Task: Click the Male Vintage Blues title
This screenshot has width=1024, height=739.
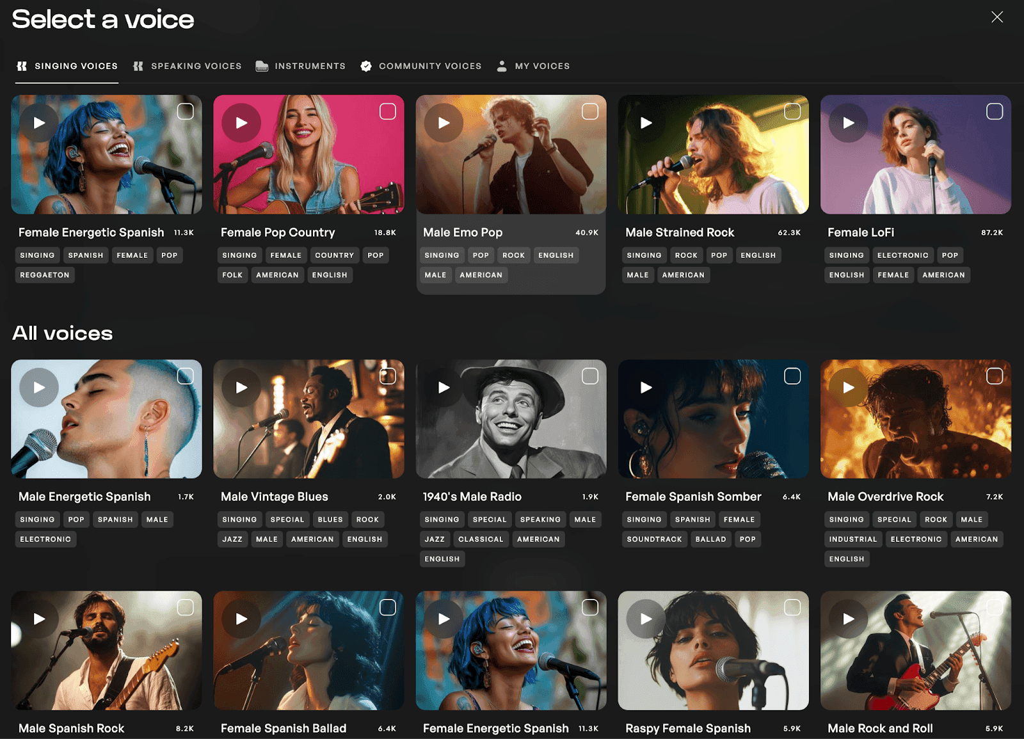Action: coord(275,497)
